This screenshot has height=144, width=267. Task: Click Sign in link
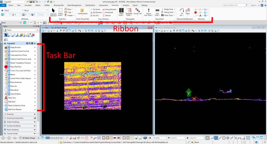254,5
